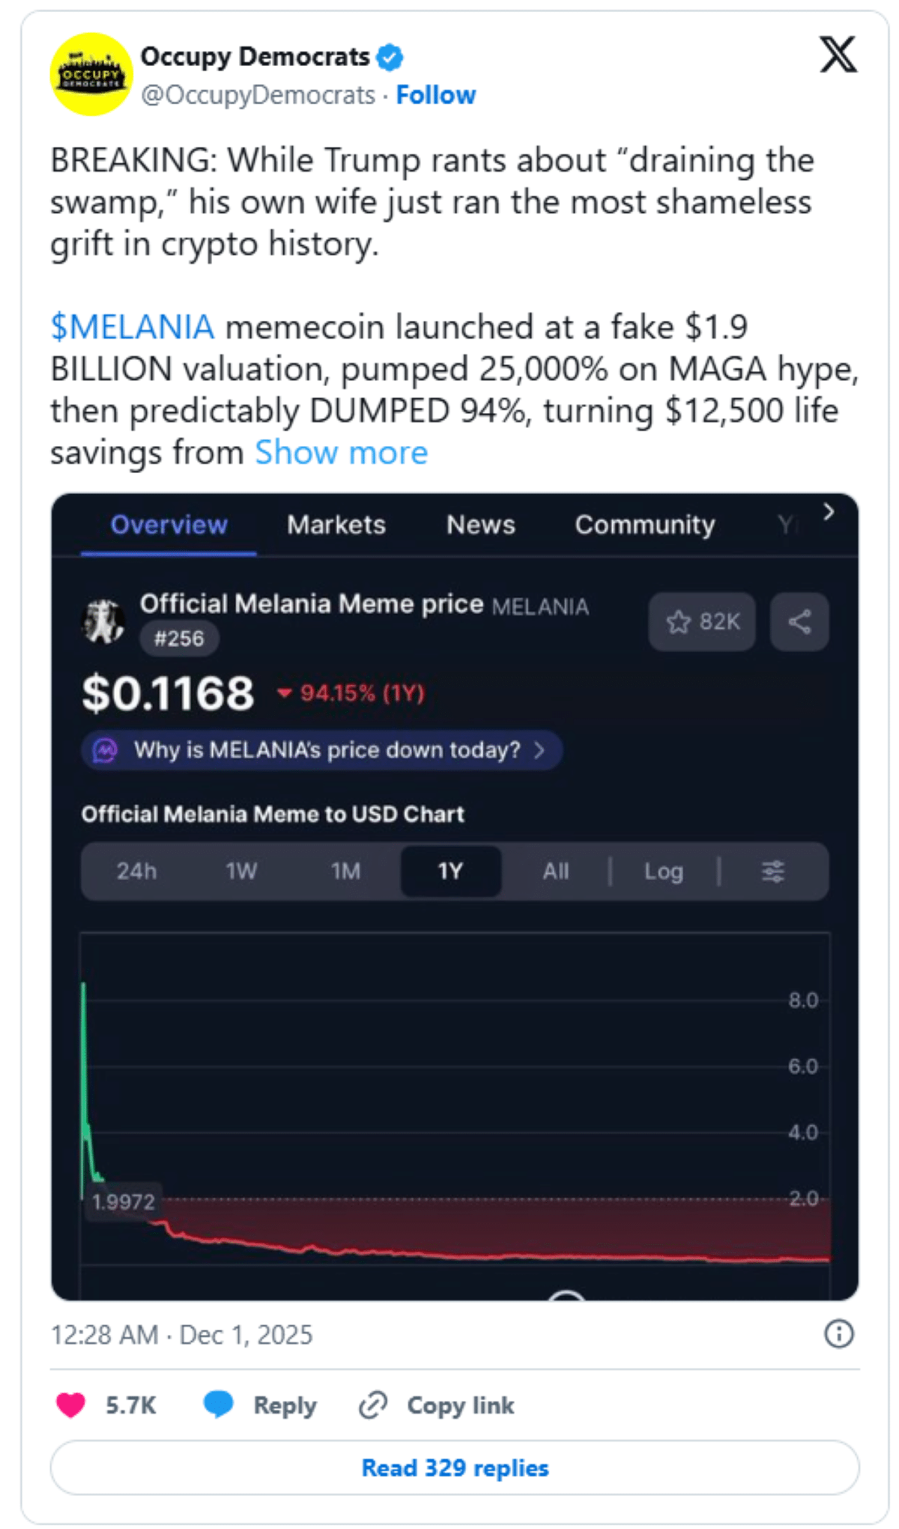Open the Community tab
899x1529 pixels.
coord(644,525)
